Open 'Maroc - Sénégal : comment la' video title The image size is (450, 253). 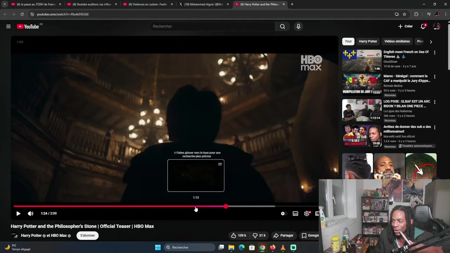click(407, 78)
